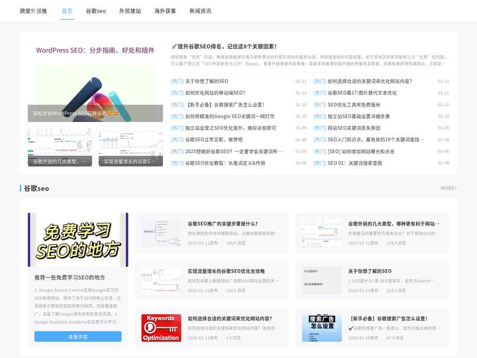Open article 独立站运营之SEO优化提升
Image resolution: width=477 pixels, height=358 pixels.
click(231, 128)
